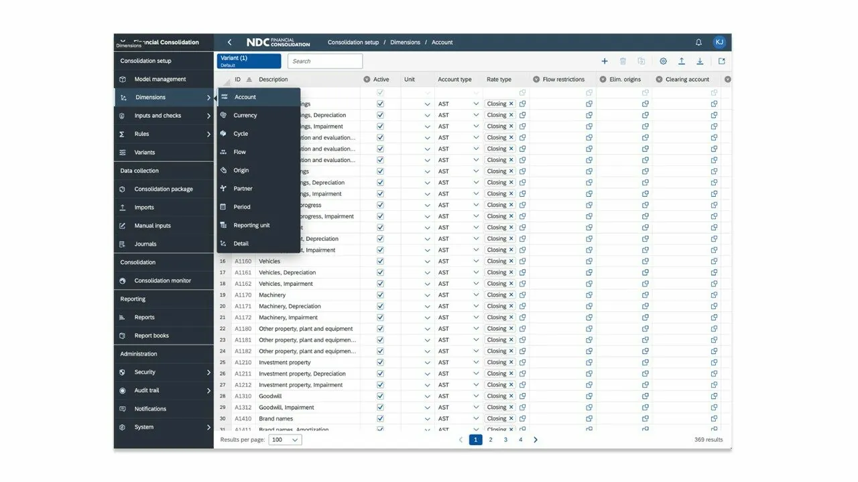Open Consolidation monitor in the sidebar
The width and height of the screenshot is (858, 482).
point(162,280)
